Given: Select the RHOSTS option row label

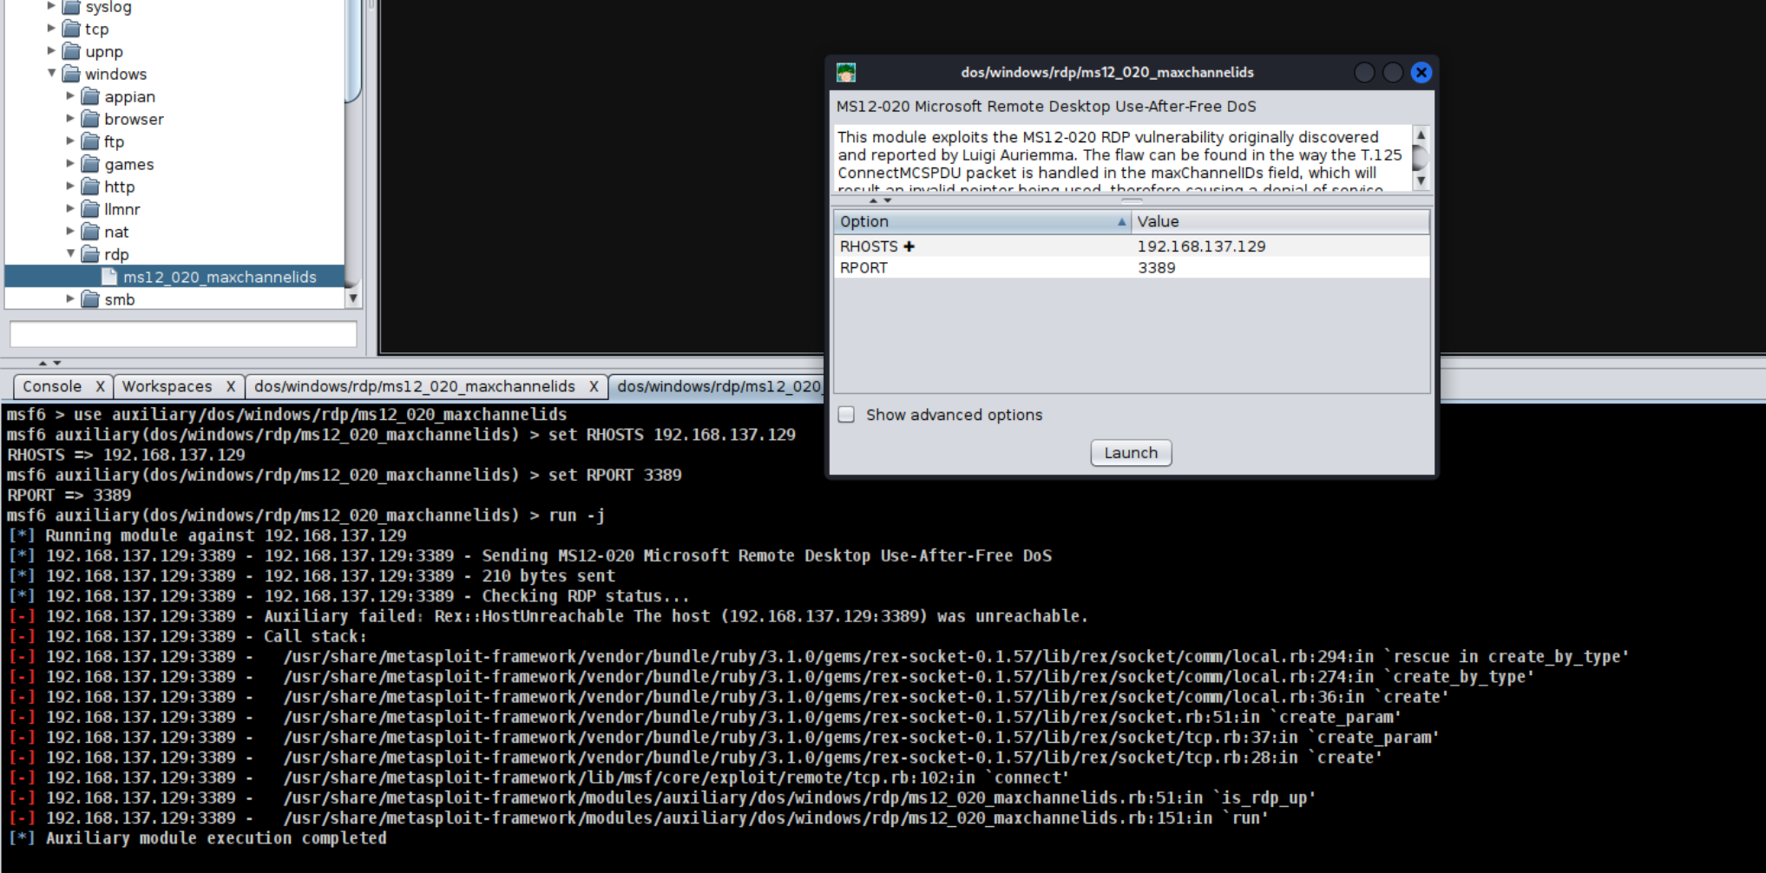Looking at the screenshot, I should [869, 246].
